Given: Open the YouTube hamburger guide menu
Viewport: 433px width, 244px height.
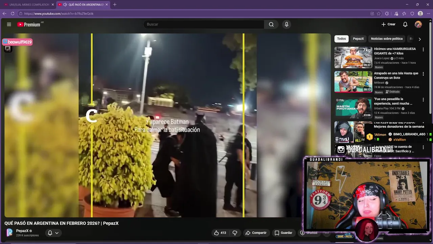Looking at the screenshot, I should [9, 24].
